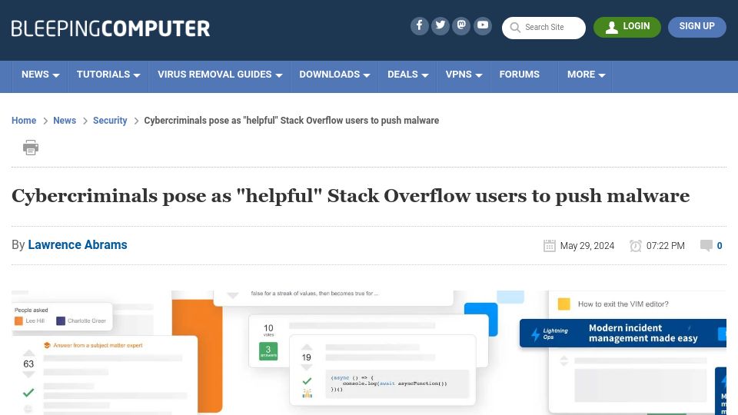Open the YouTube social icon

[483, 26]
